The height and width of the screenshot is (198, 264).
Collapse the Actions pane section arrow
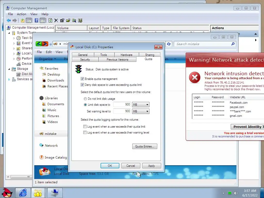point(255,34)
